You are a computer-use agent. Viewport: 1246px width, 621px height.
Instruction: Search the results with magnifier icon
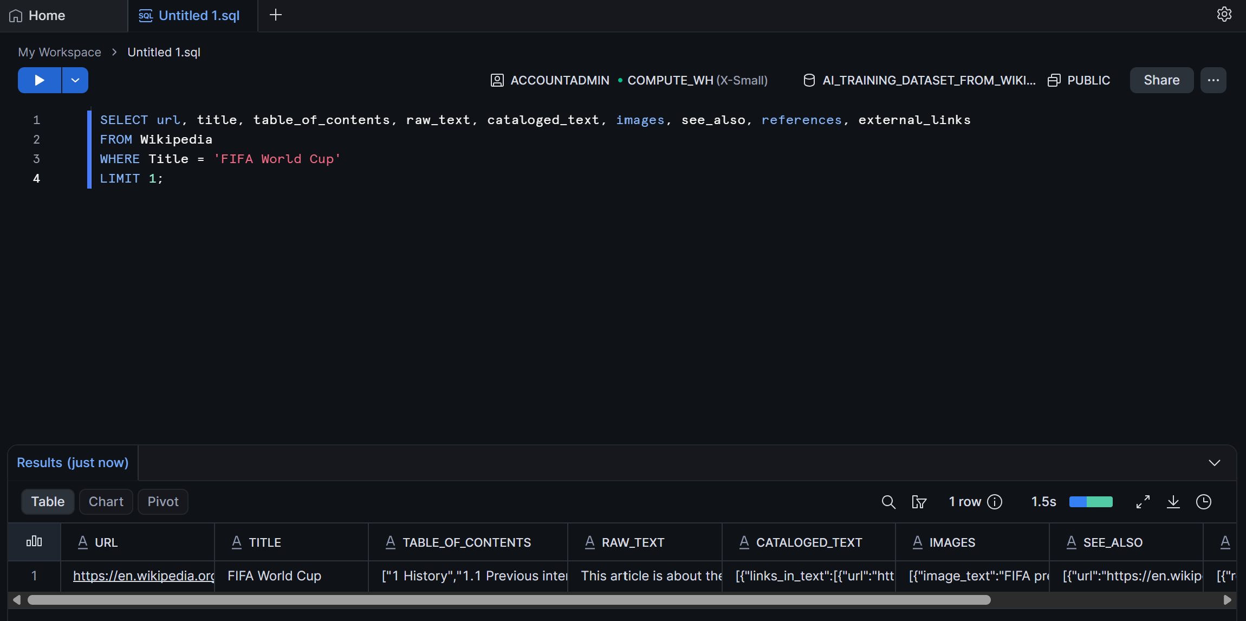(x=888, y=502)
